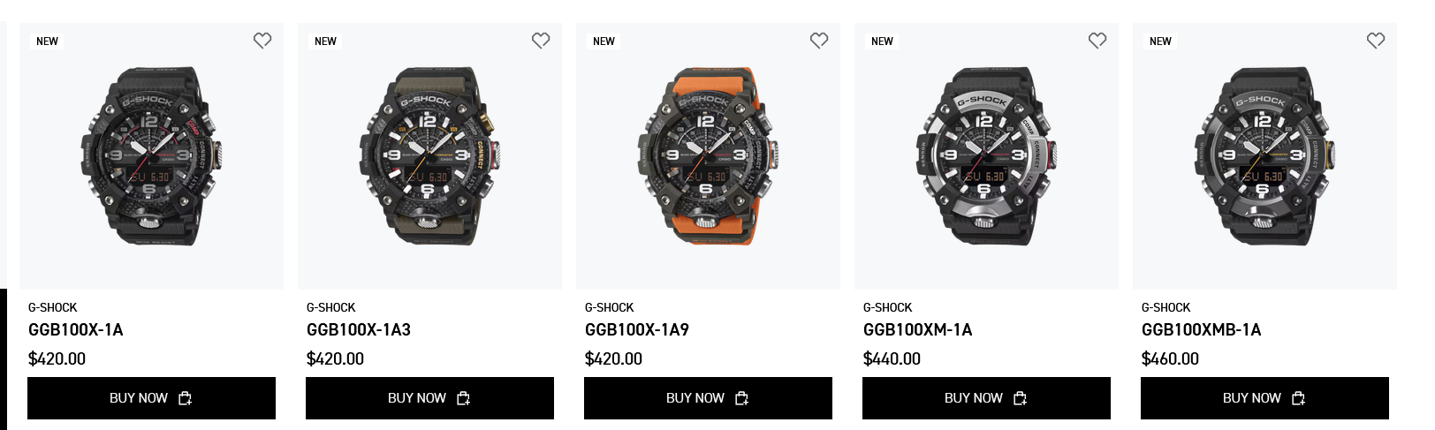Open GGB100X-1A product title link

point(76,330)
